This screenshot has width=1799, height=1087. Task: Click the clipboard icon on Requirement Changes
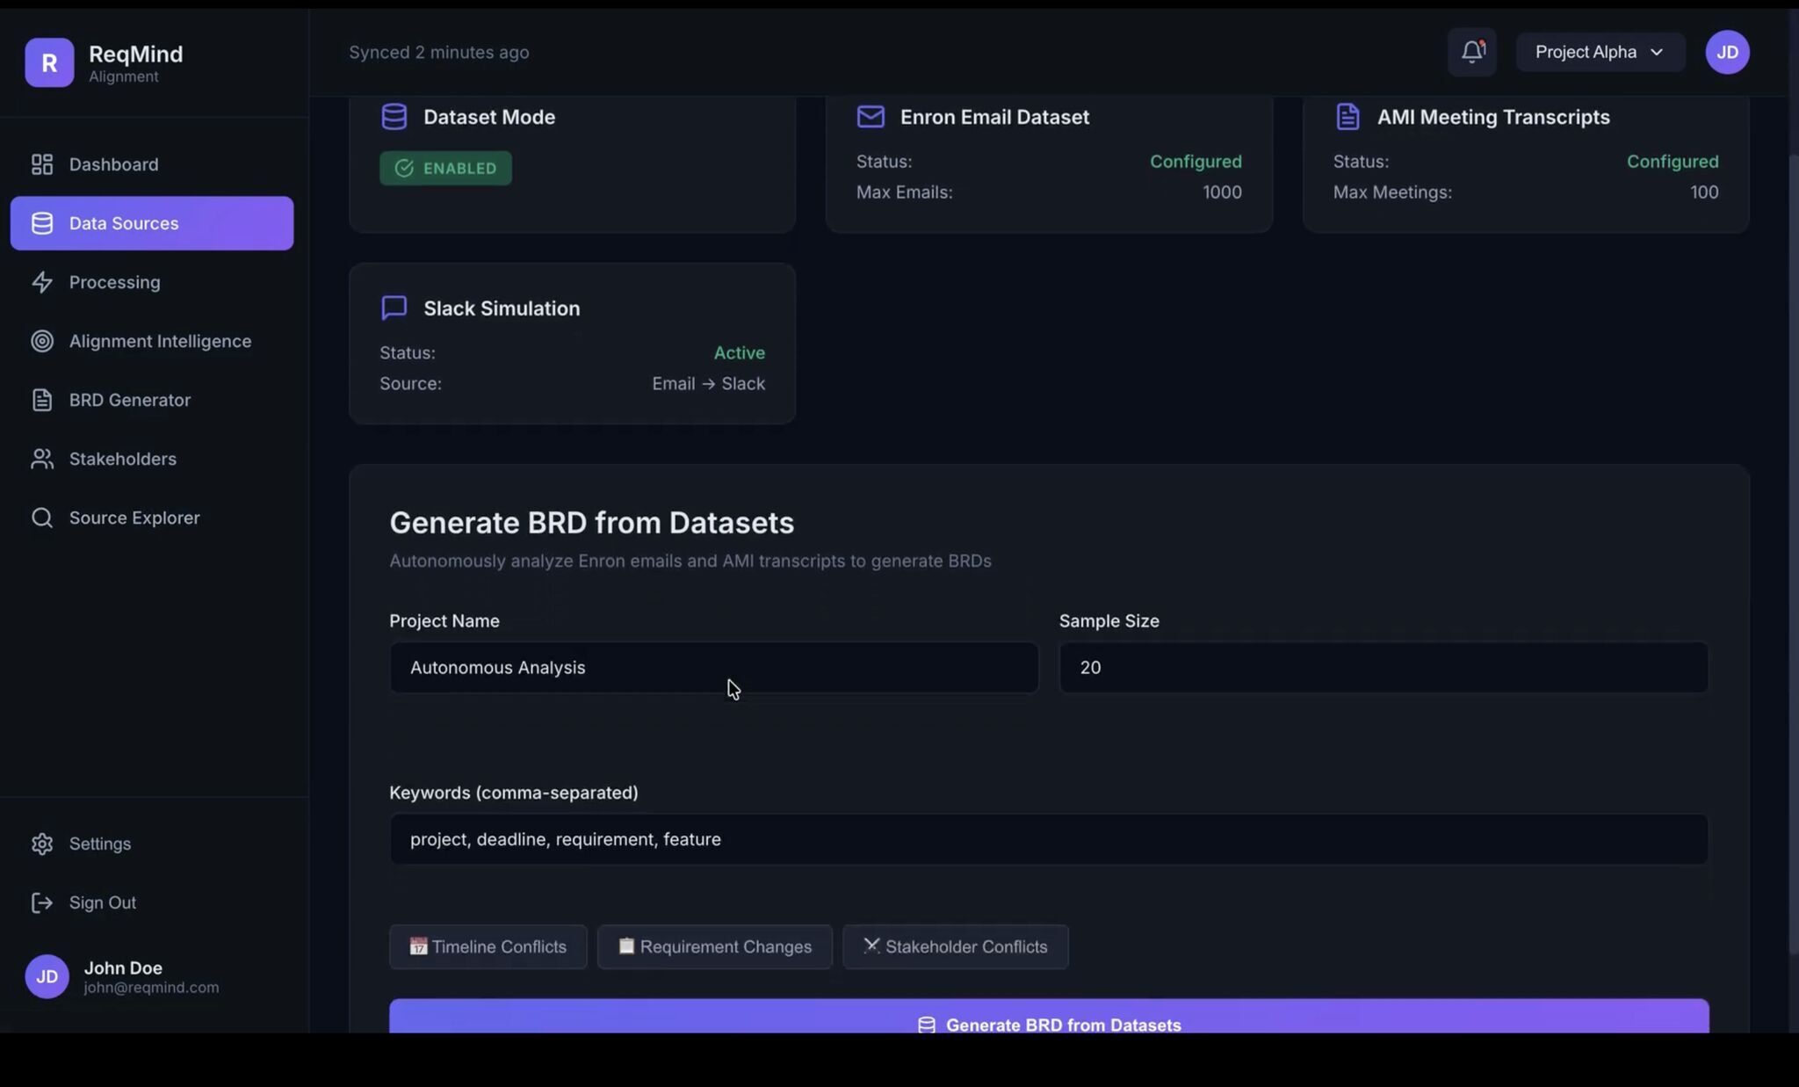[x=626, y=946]
